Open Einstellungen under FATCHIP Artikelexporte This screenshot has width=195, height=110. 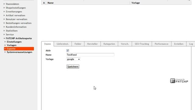coord(14,42)
